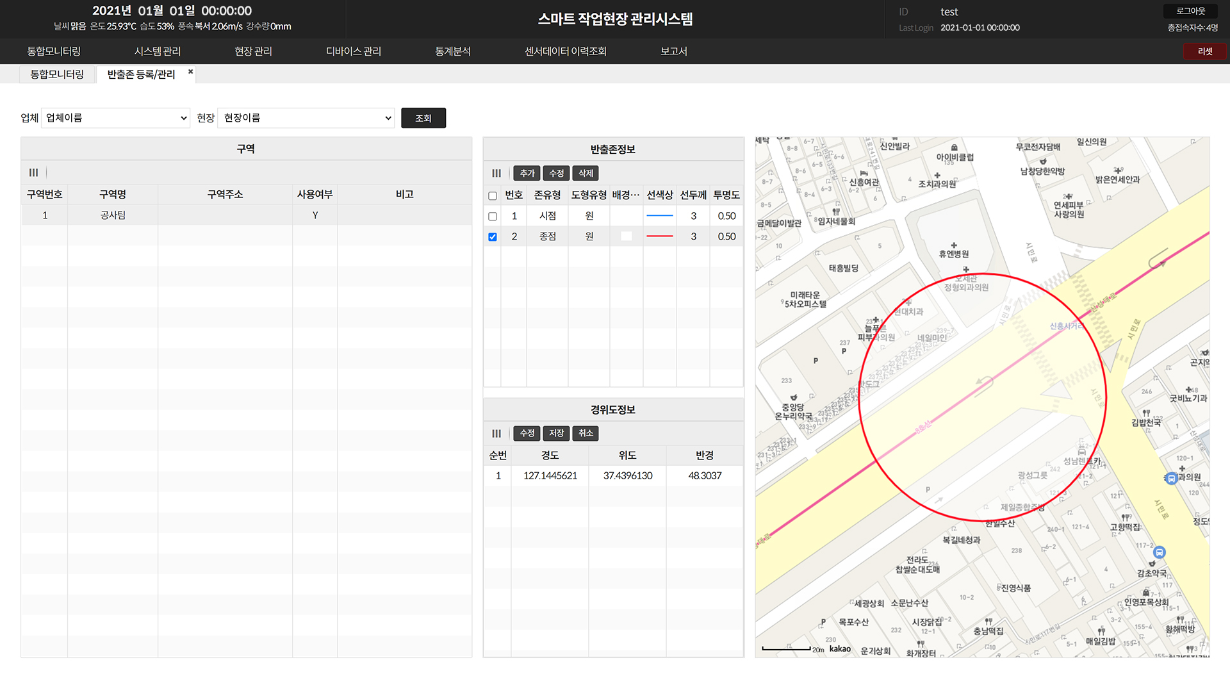Click the red 리셋 button
Viewport: 1230px width, 692px height.
click(x=1205, y=51)
